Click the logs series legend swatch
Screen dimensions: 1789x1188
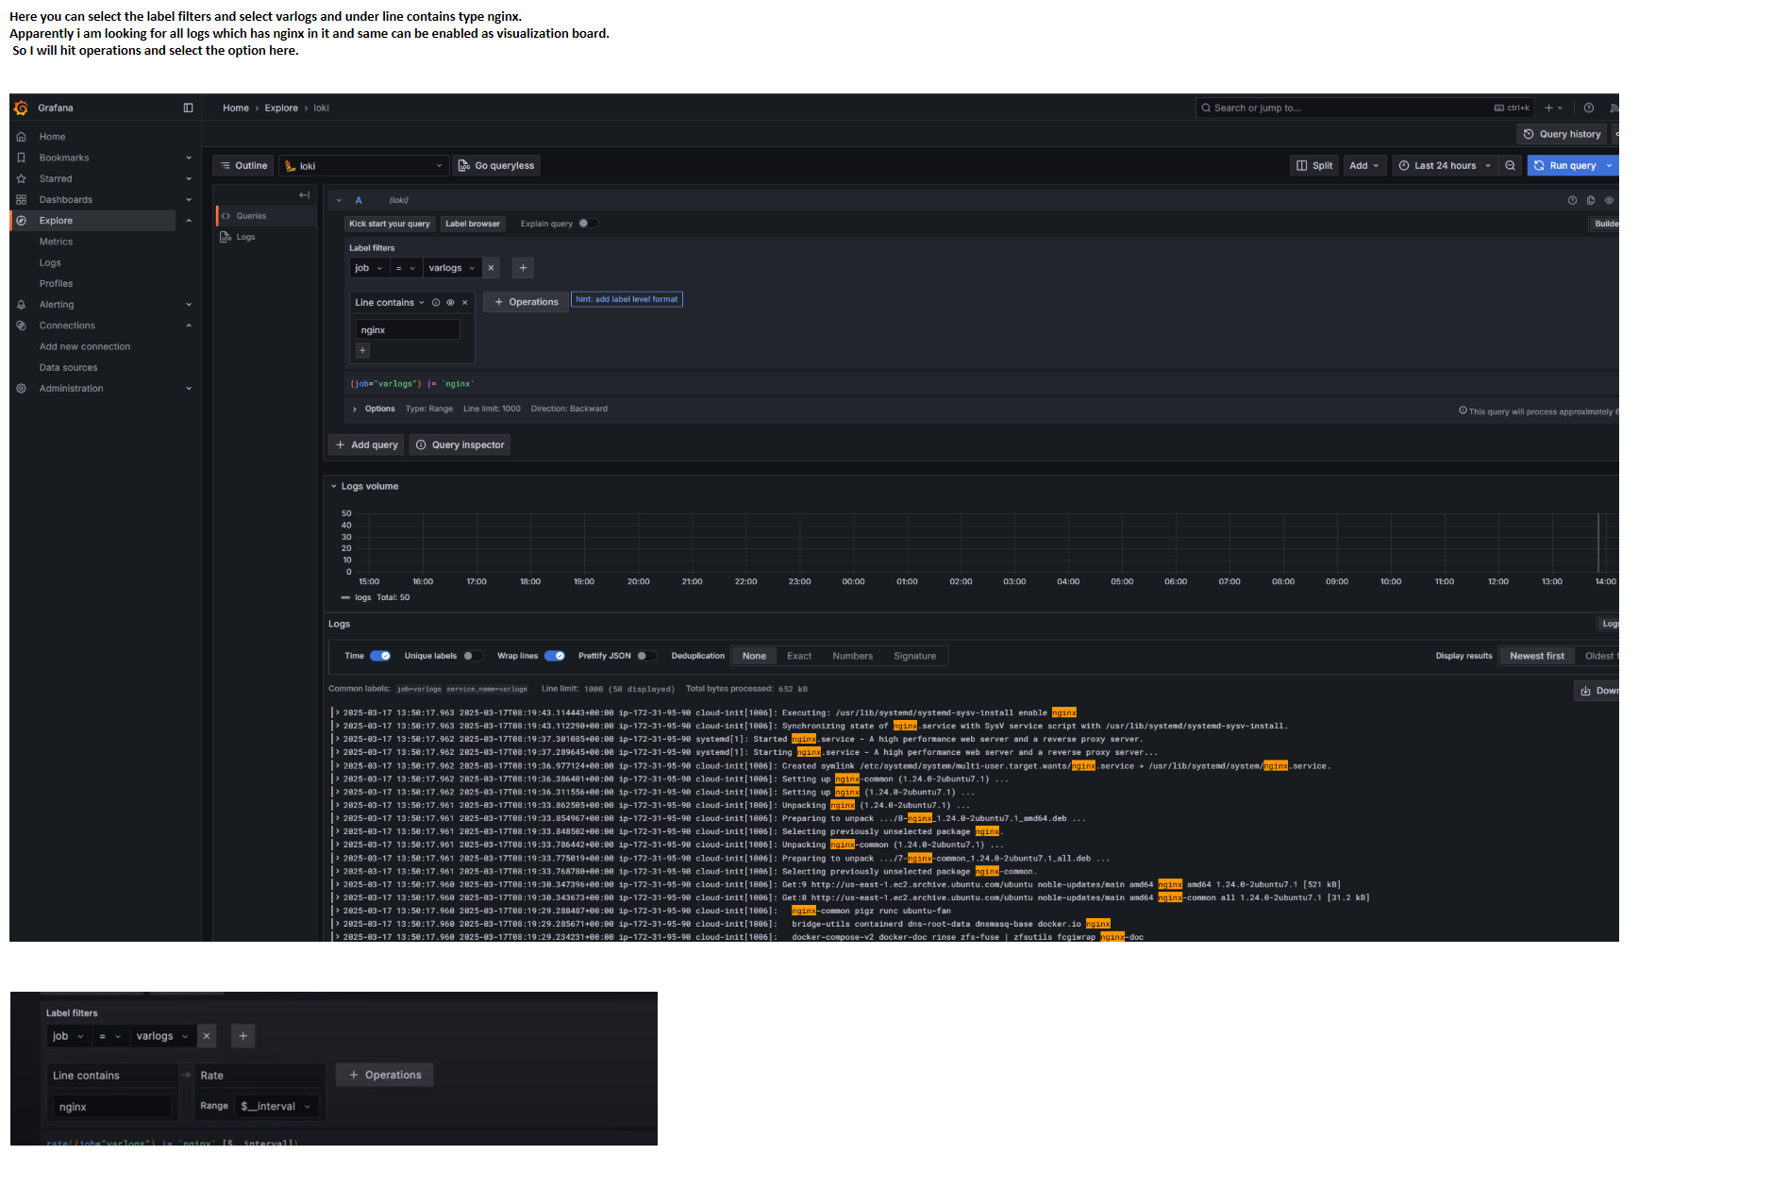tap(345, 598)
